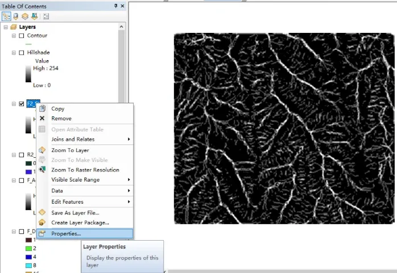Collapse the R2 layer legend
Screen dimensions: 397x273
(14, 155)
